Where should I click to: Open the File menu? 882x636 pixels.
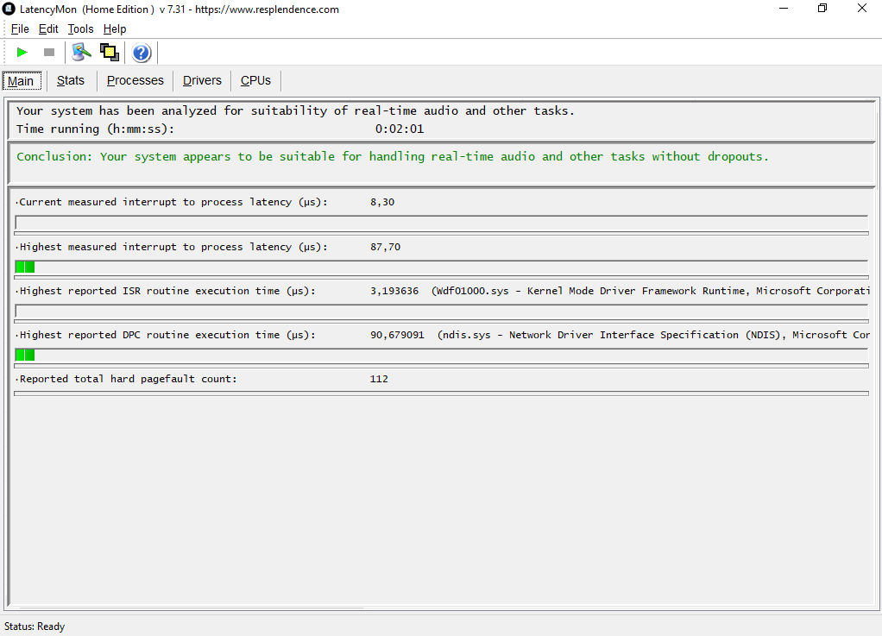[x=20, y=29]
